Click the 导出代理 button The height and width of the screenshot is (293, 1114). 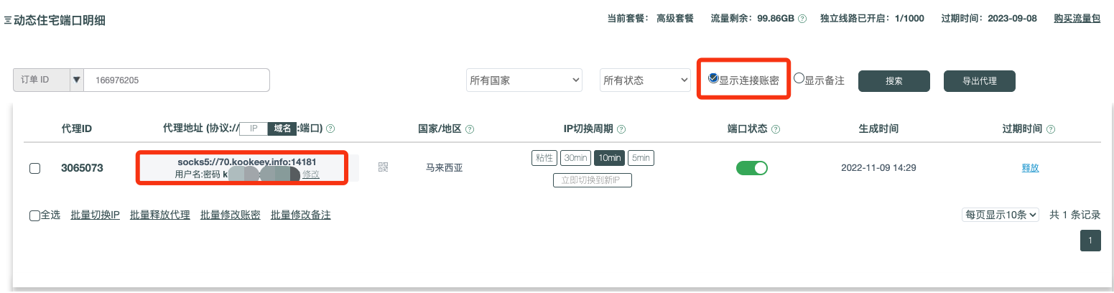coord(980,81)
